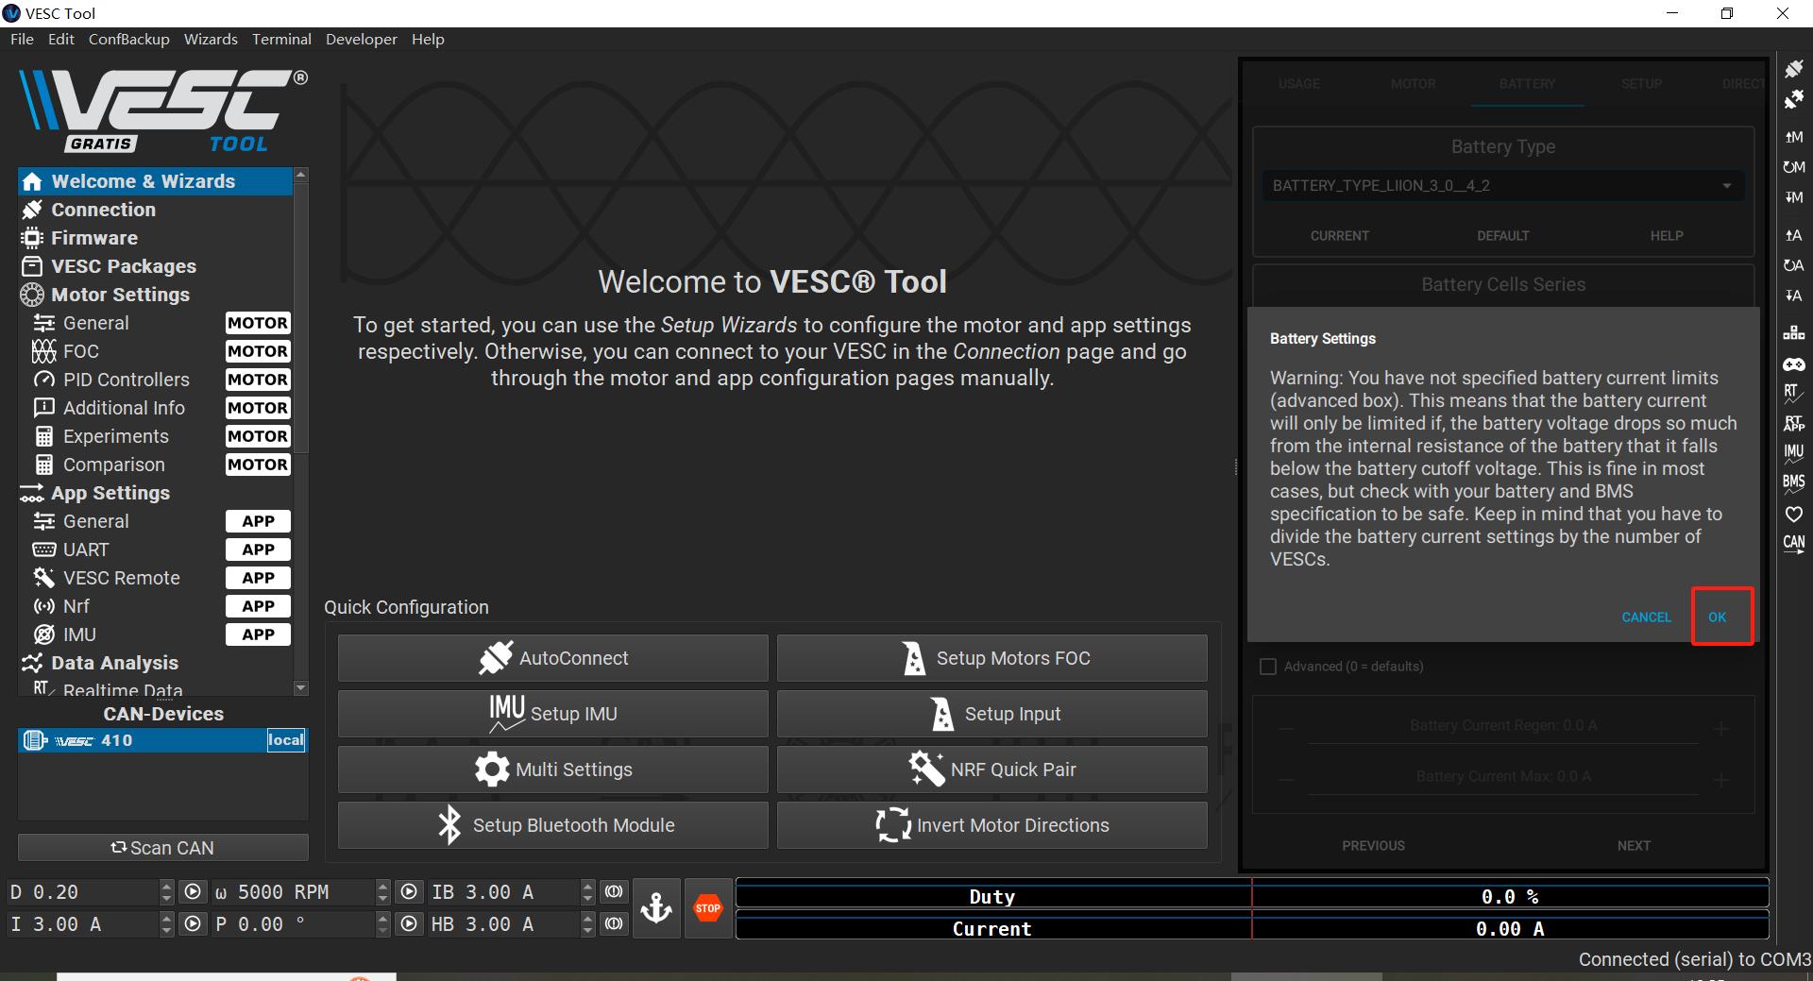Screen dimensions: 1813x981
Task: Select VESC Remote under App Settings
Action: click(155, 578)
